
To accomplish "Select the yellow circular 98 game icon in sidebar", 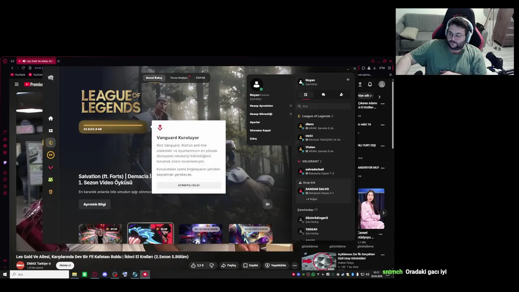I will coord(51,155).
